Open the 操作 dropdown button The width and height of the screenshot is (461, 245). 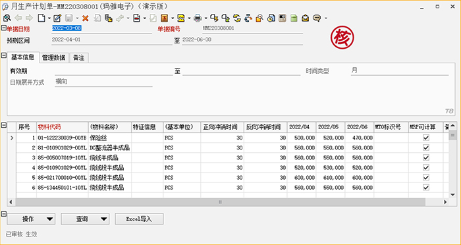click(x=31, y=219)
